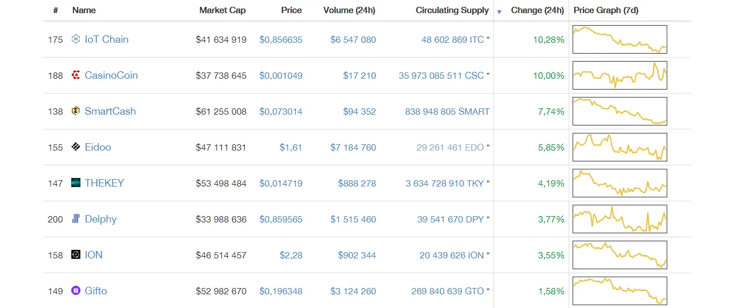Click supply 29 261 461 EDO

(x=451, y=148)
